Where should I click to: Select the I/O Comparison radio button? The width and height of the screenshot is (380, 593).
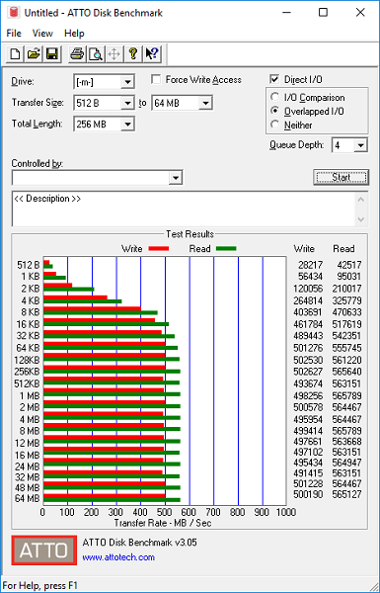275,97
